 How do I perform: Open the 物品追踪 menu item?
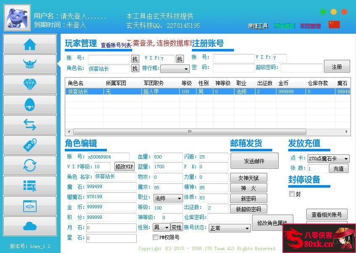pyautogui.click(x=284, y=25)
